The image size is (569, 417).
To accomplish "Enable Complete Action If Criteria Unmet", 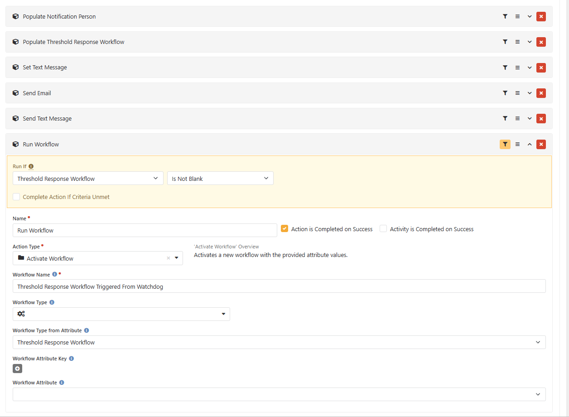I will [x=17, y=197].
